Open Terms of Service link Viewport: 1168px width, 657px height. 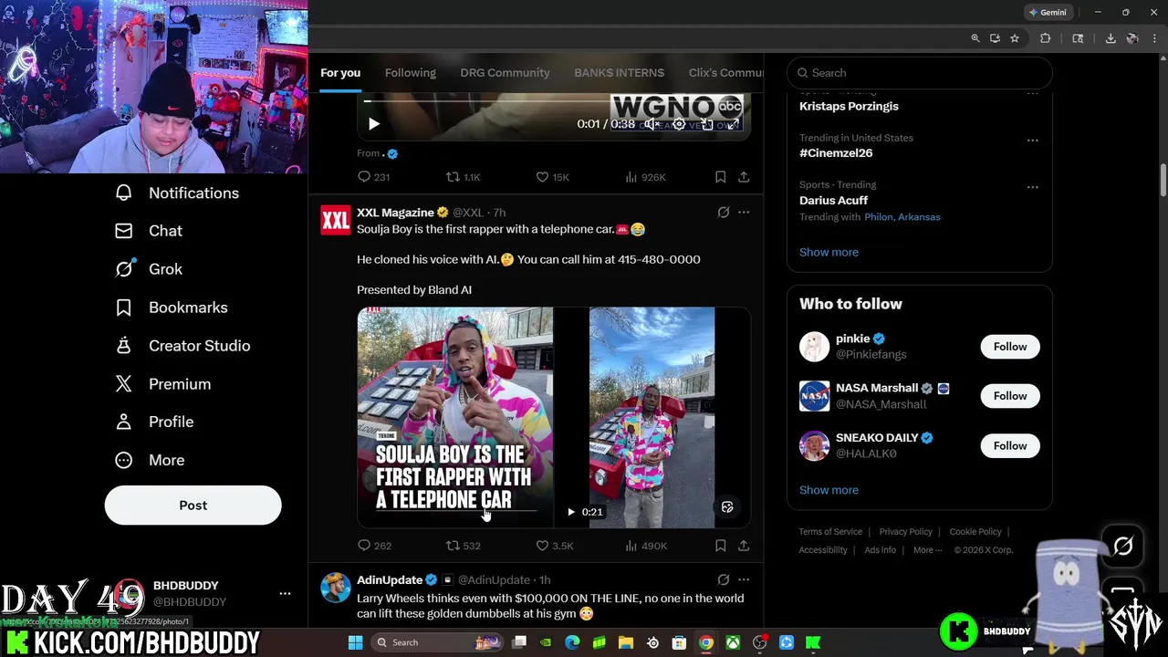(x=830, y=532)
